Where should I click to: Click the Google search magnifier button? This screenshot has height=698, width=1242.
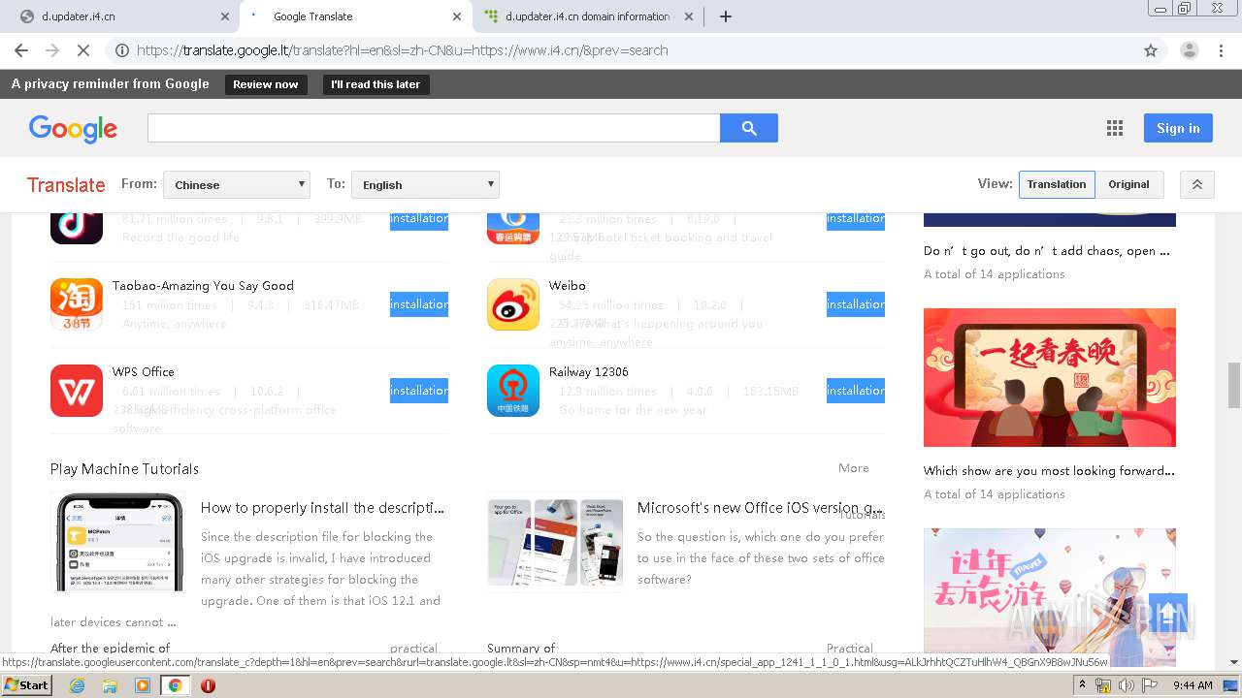tap(749, 128)
